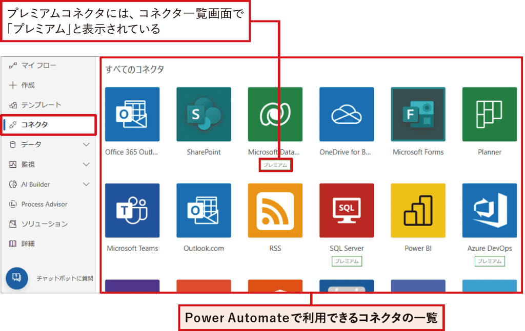Screen dimensions: 525x331
Task: Click the Microsoft Forms connector
Action: 417,114
